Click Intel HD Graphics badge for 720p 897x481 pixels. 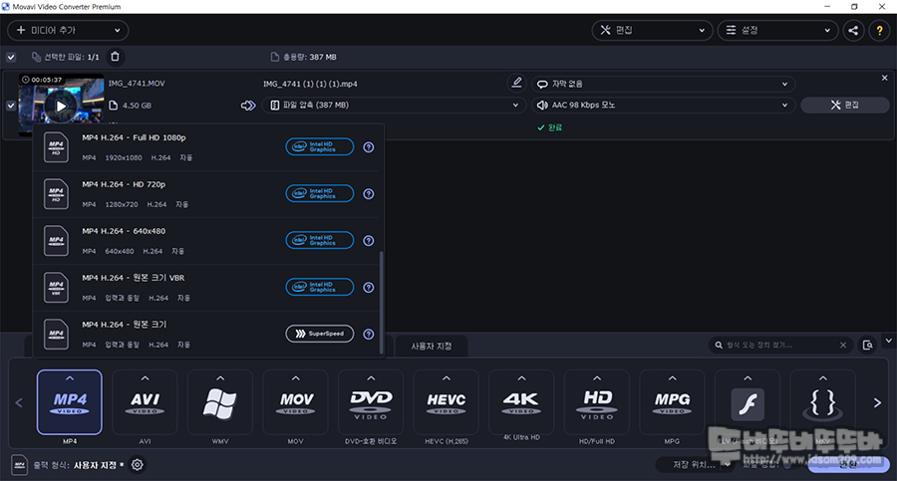coord(319,194)
